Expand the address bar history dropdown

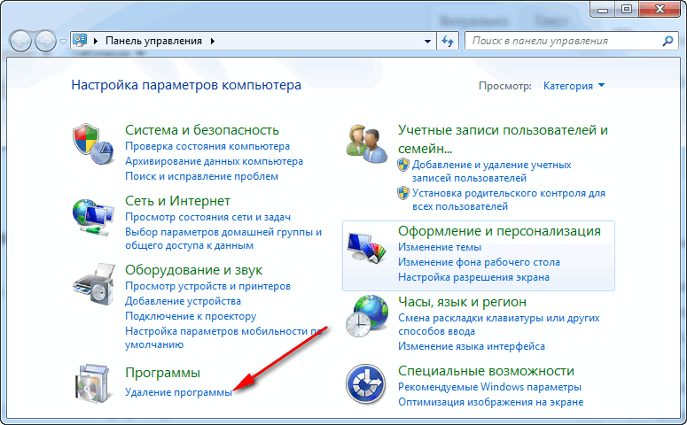(x=427, y=41)
